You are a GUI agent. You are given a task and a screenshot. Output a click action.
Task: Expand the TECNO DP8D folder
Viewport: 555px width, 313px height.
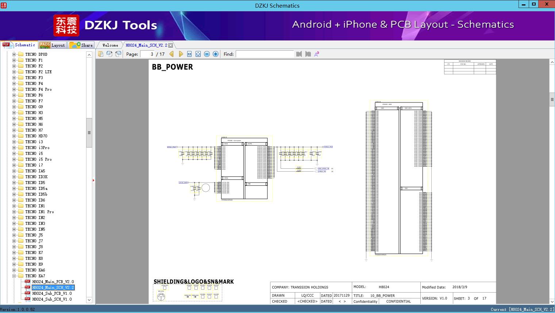point(14,54)
